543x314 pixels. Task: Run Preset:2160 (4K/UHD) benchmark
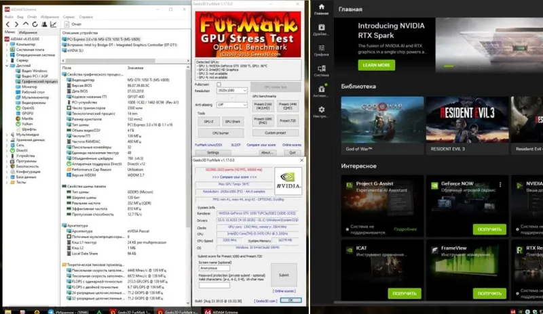pos(263,106)
